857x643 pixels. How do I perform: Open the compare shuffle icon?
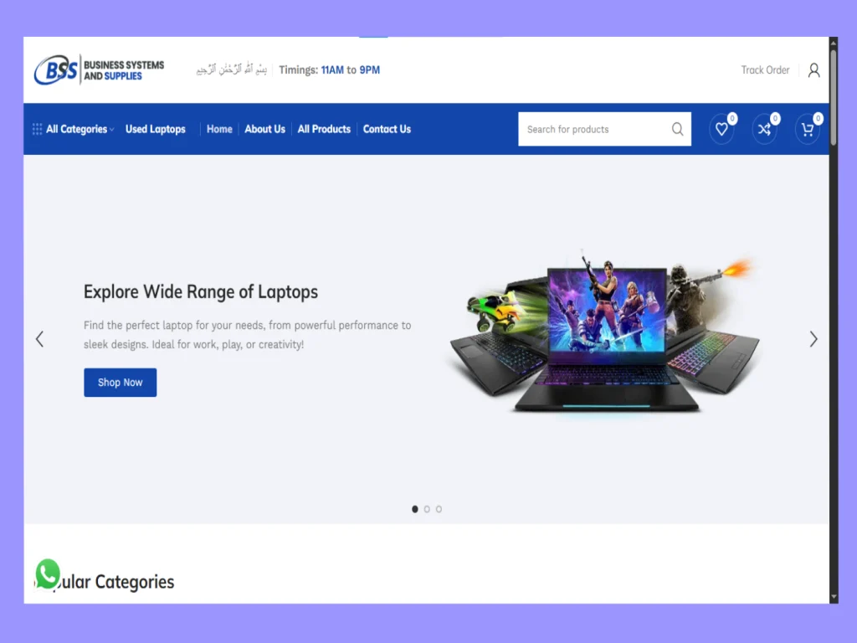pos(764,129)
